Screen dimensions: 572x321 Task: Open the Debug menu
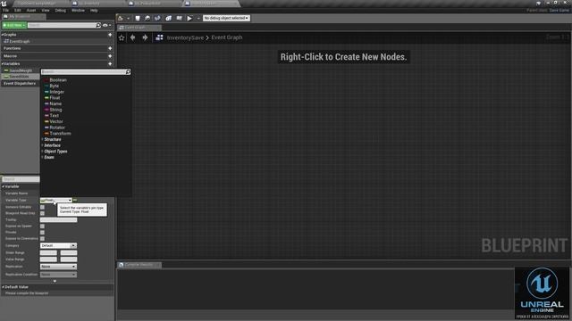pyautogui.click(x=61, y=10)
